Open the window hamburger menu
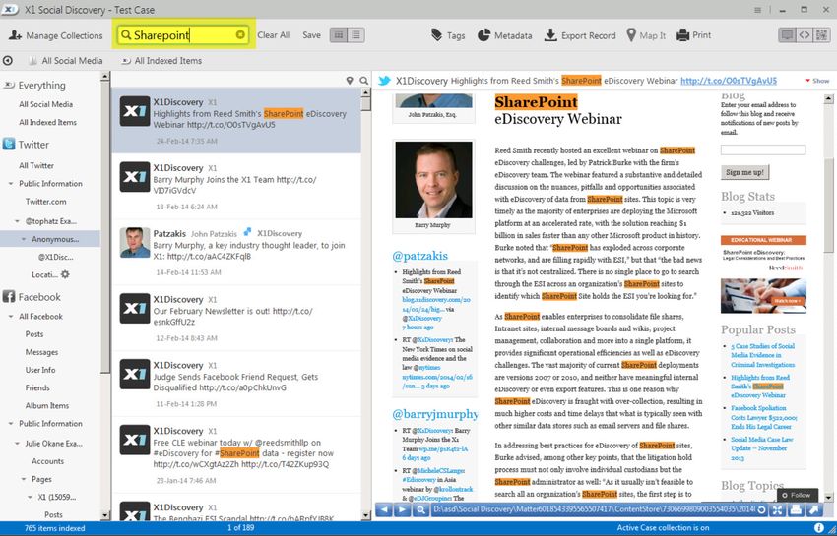This screenshot has height=536, width=837. point(757,10)
